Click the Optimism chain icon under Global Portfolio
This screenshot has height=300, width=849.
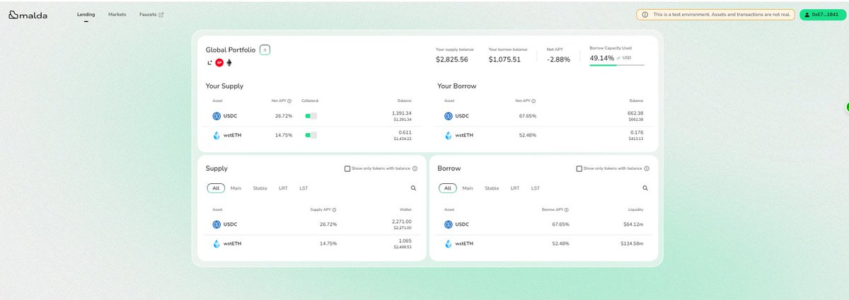pos(219,62)
